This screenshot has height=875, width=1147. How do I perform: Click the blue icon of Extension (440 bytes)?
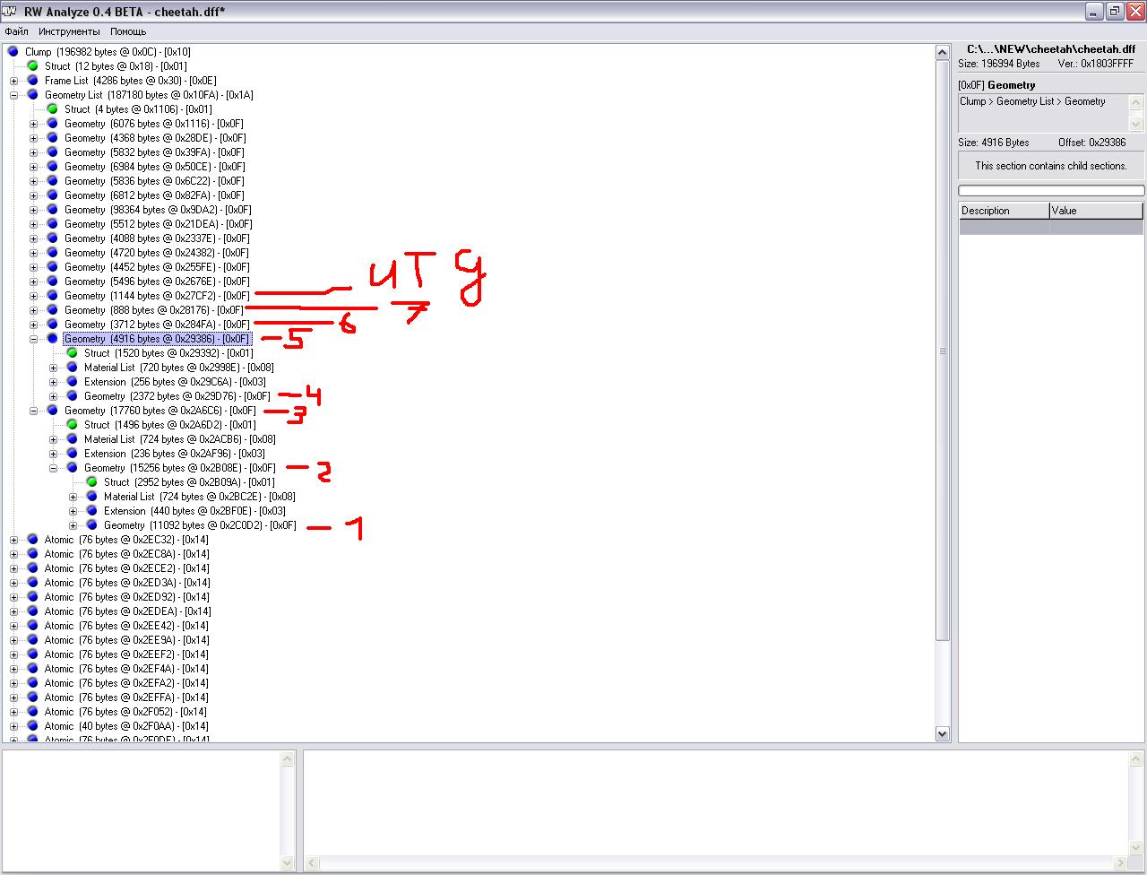point(91,511)
